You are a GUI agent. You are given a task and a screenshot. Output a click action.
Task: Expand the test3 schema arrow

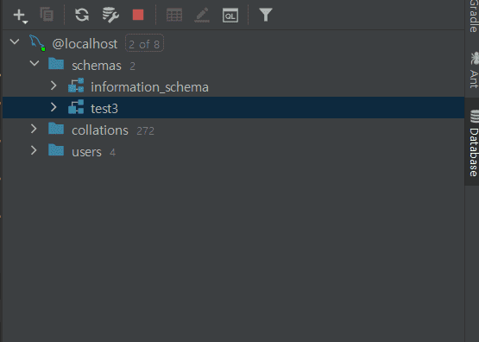click(x=54, y=107)
